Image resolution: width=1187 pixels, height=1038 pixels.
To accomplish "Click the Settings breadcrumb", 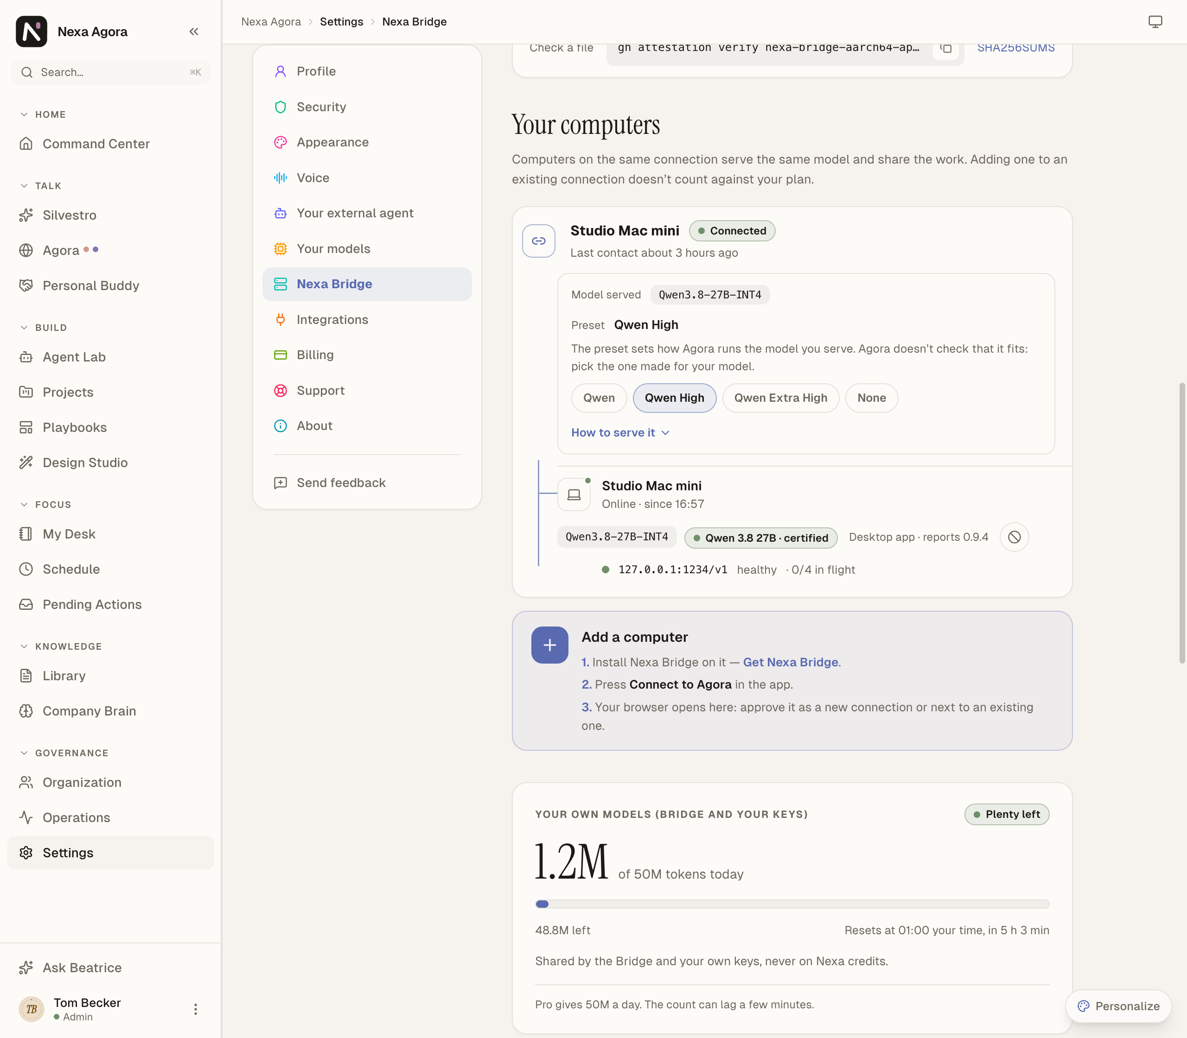I will 341,22.
